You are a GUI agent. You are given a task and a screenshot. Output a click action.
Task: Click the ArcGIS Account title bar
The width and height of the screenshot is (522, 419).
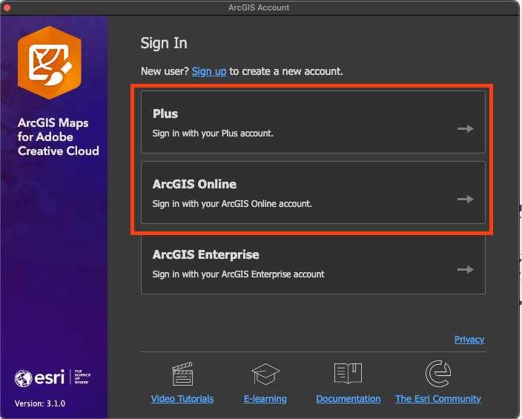pyautogui.click(x=259, y=7)
